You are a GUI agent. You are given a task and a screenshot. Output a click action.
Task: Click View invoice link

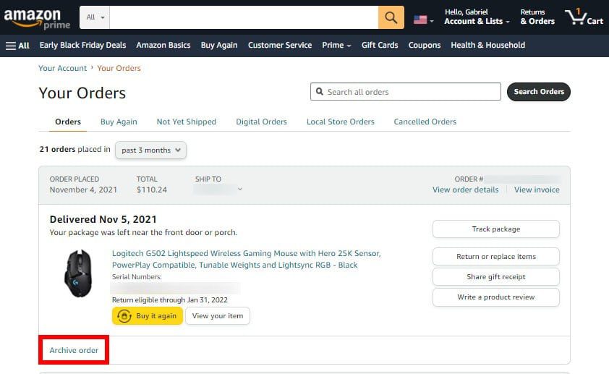(537, 190)
